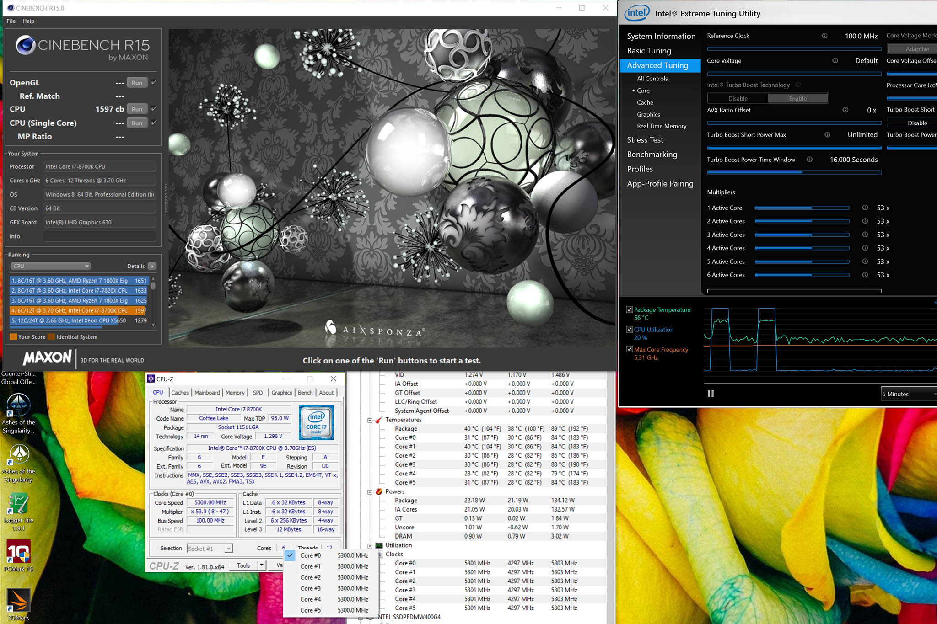Toggle the CPU Utilization checkbox in XTU

coord(629,329)
